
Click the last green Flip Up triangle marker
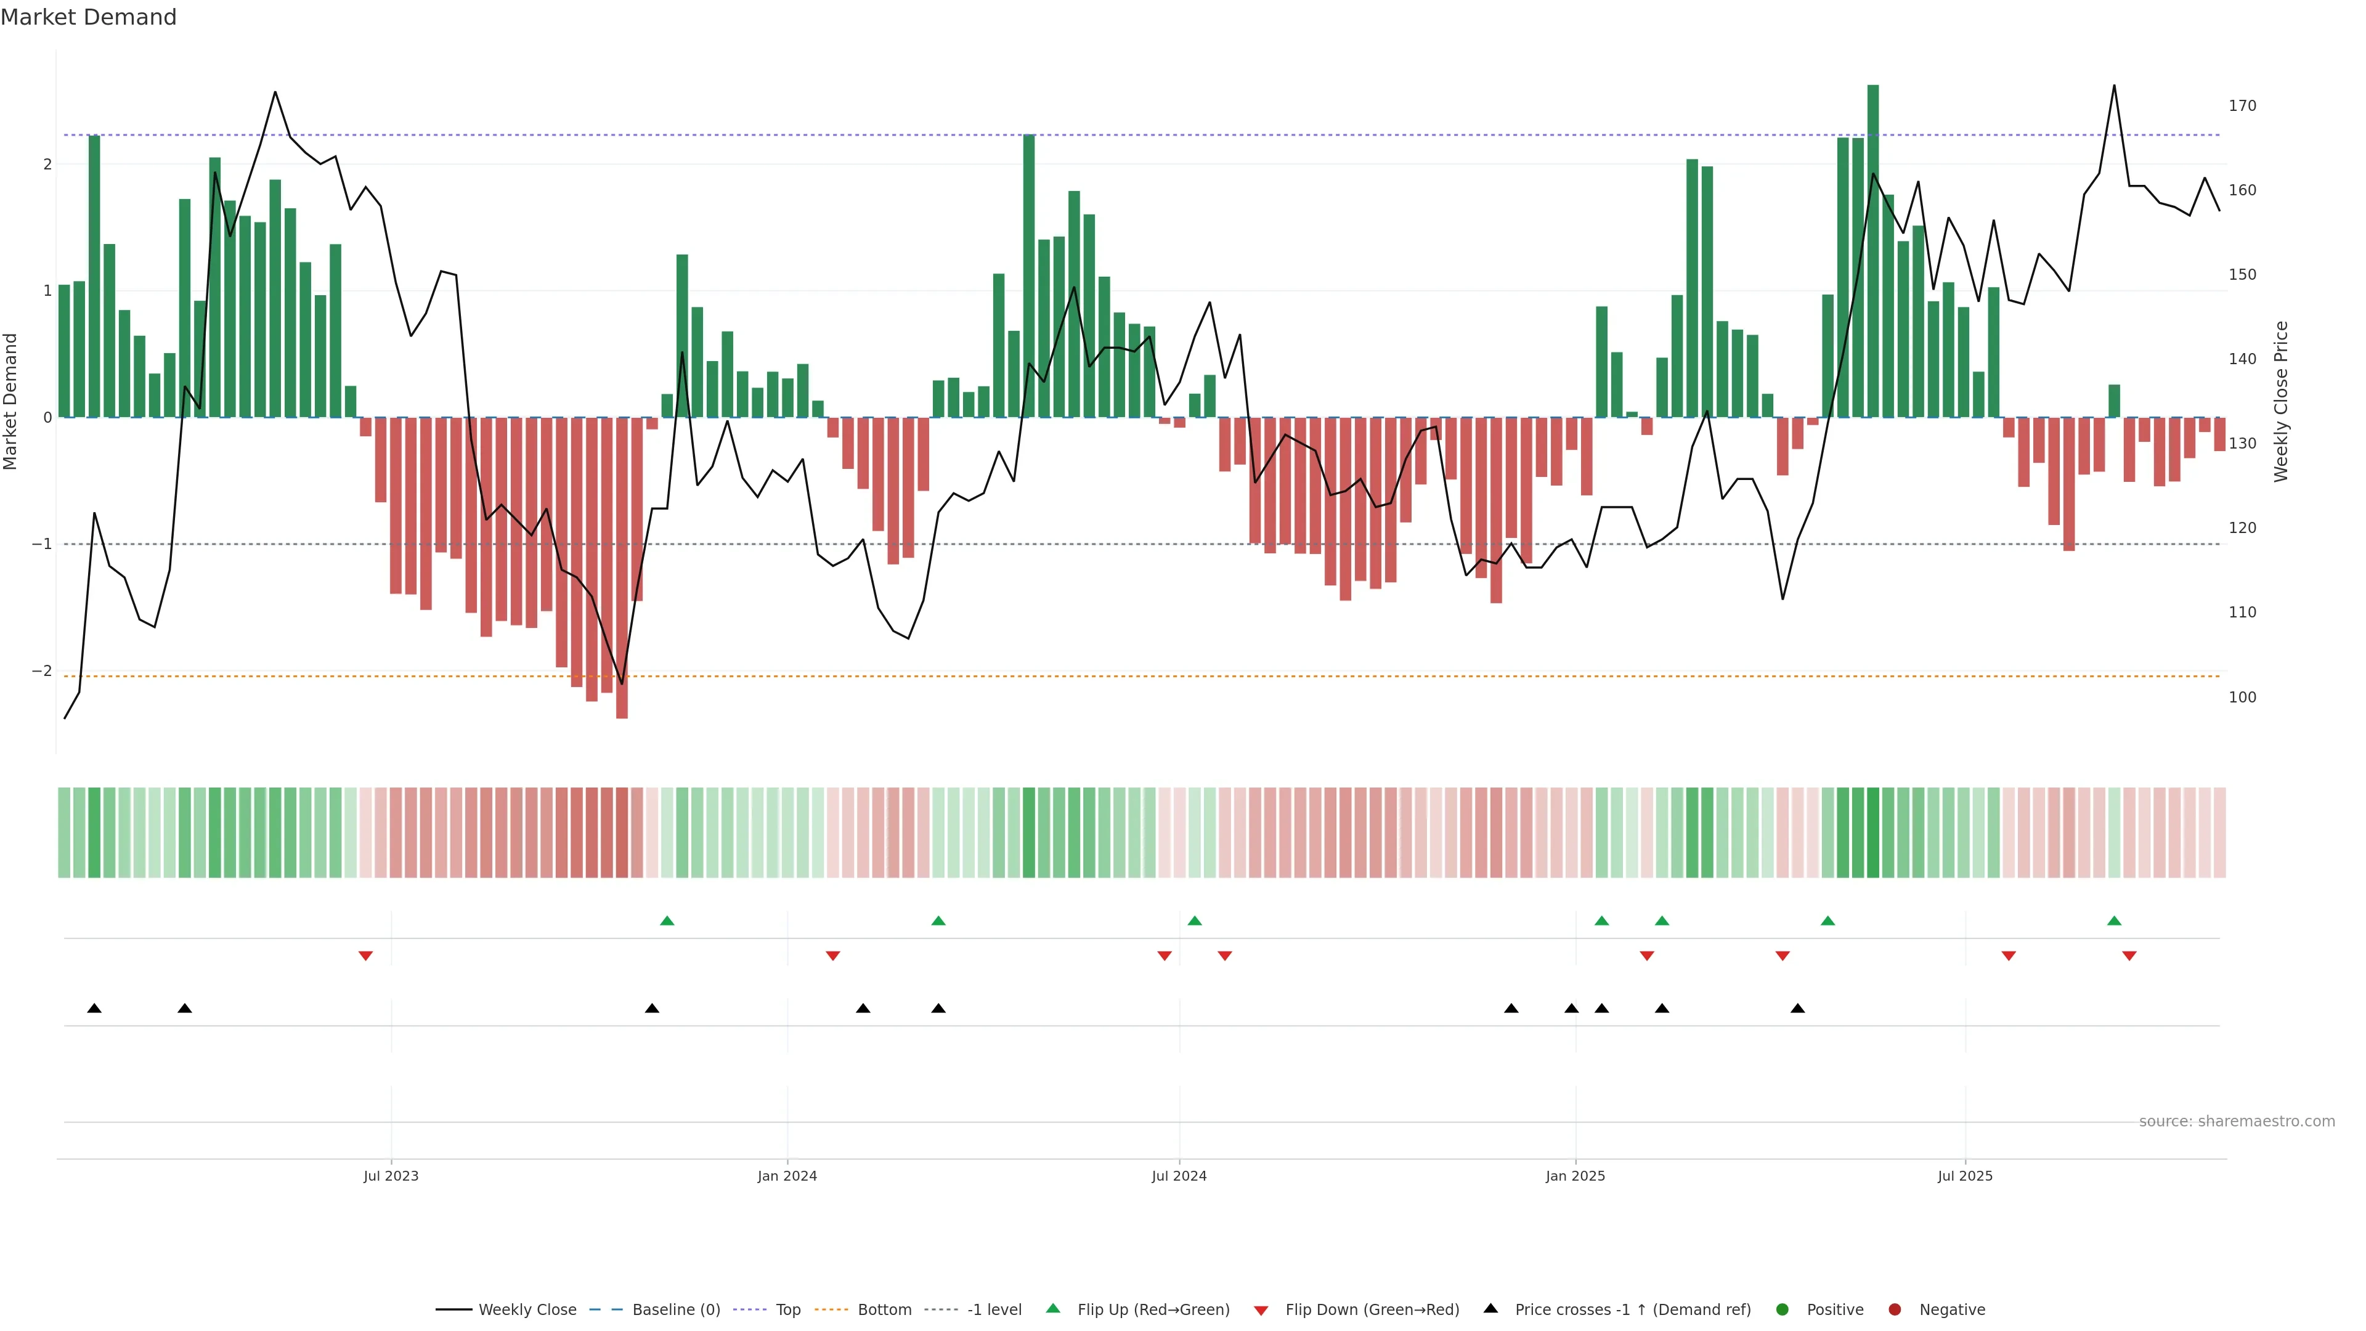(2115, 921)
